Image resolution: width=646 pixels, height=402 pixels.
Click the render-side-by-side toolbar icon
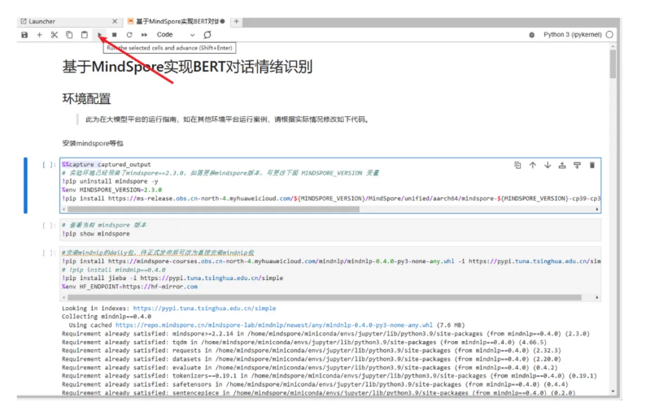(x=207, y=35)
